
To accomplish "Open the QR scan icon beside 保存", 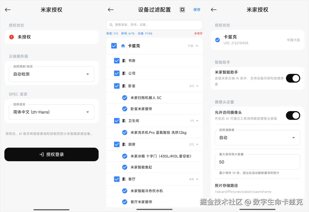I will coord(182,9).
